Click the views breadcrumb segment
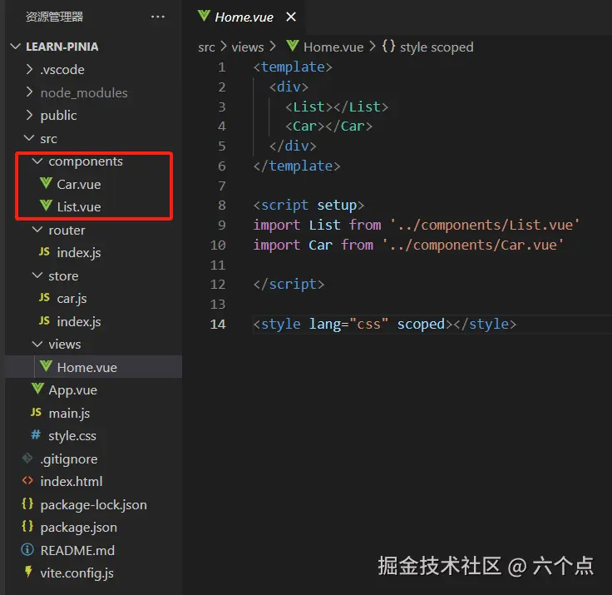The image size is (612, 595). coord(248,47)
